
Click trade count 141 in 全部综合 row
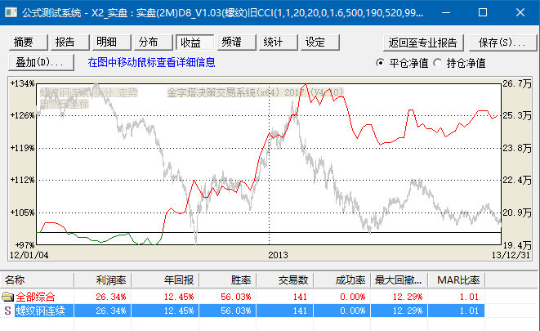(x=300, y=297)
